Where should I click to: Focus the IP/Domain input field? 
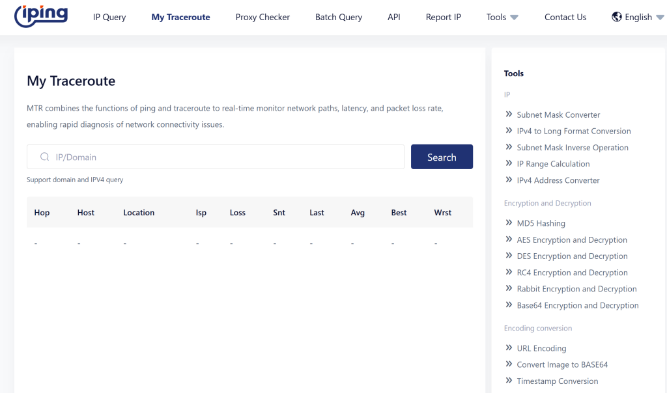[x=221, y=157]
